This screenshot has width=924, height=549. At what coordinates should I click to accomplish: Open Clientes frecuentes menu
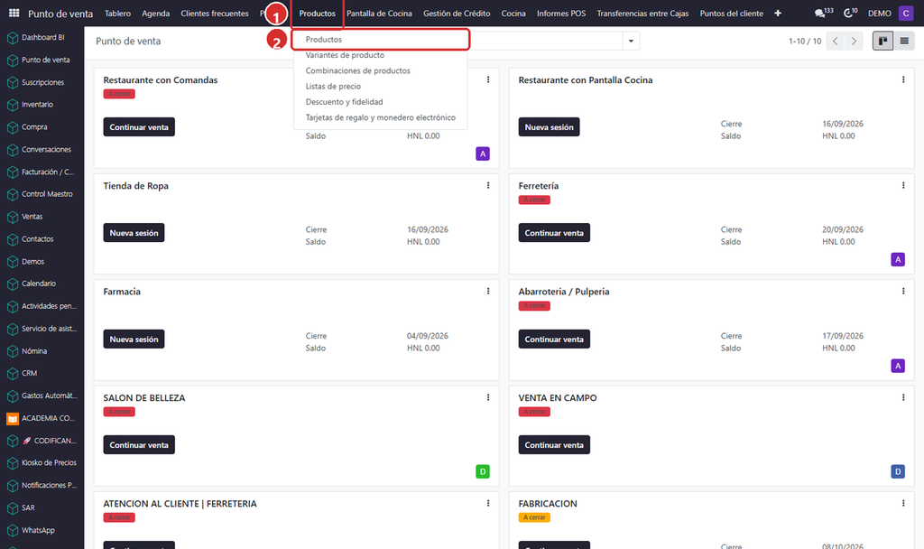point(215,13)
